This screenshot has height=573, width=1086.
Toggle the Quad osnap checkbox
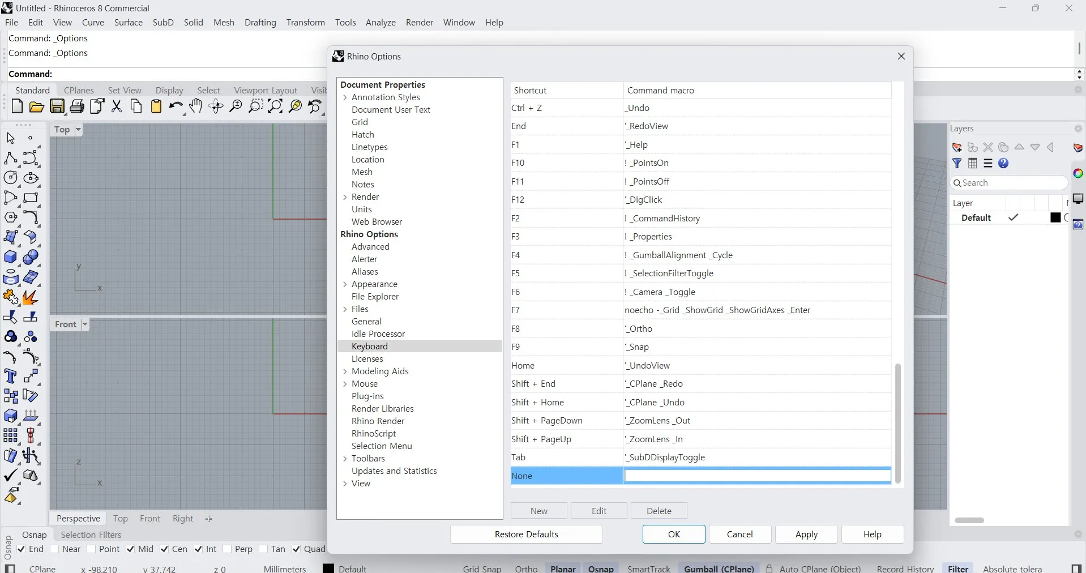(296, 549)
